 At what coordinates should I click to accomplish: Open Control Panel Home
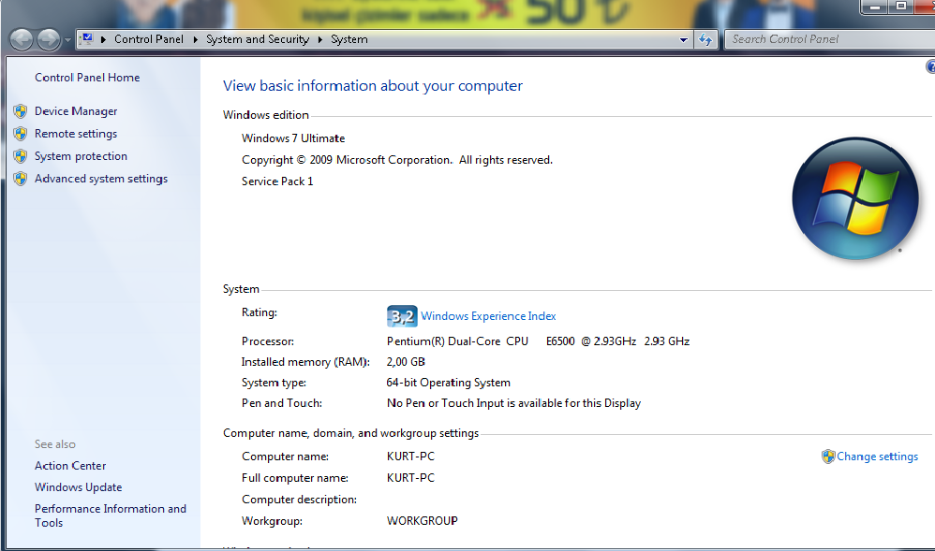[87, 78]
